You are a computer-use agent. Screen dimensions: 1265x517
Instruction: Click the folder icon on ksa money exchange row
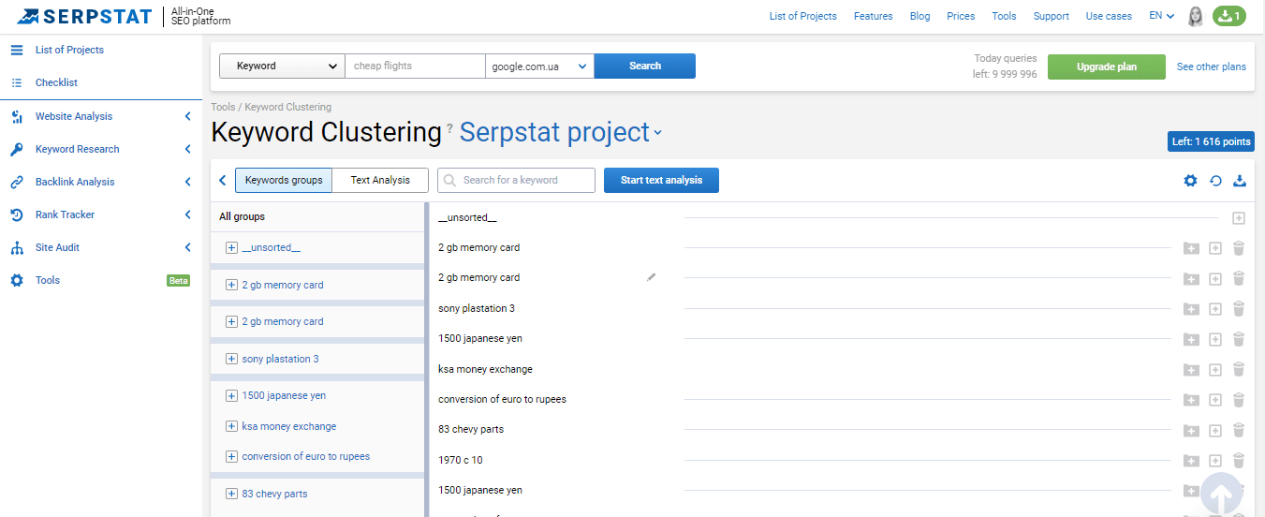tap(1191, 370)
